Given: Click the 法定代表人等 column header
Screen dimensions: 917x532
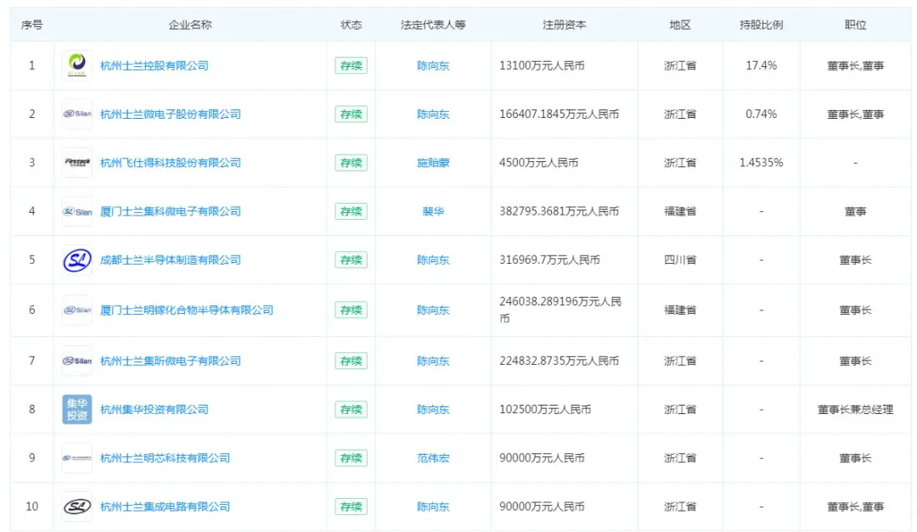Looking at the screenshot, I should coord(433,25).
